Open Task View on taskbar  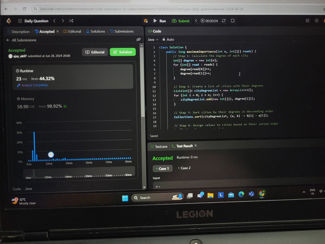point(190,195)
